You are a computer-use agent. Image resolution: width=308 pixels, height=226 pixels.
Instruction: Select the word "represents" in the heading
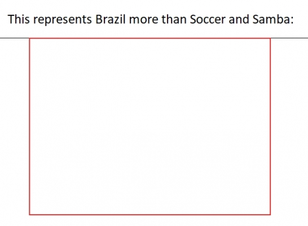pyautogui.click(x=63, y=20)
